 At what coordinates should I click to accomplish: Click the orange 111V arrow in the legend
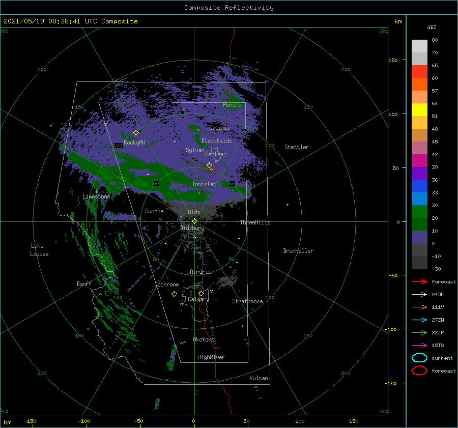click(x=419, y=307)
